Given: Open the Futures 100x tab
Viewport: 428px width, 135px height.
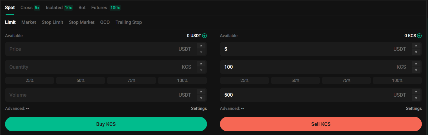Looking at the screenshot, I should (106, 8).
